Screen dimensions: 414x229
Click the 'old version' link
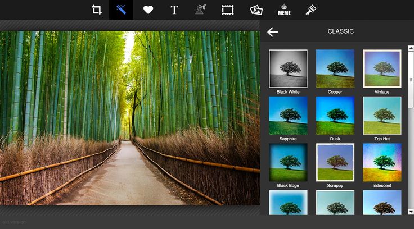[14, 222]
